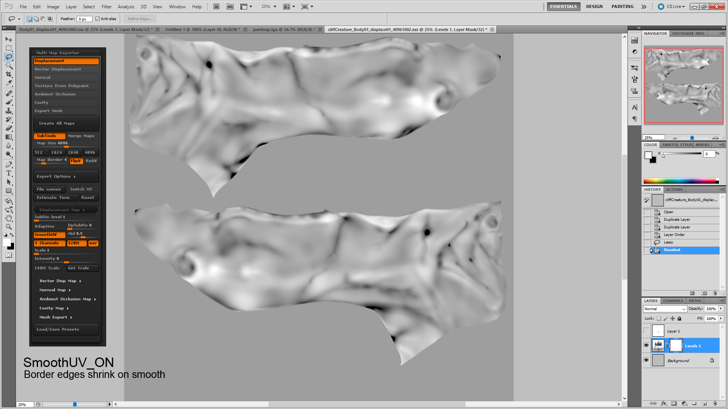
Task: Switch to the Painting workspace
Action: point(622,6)
